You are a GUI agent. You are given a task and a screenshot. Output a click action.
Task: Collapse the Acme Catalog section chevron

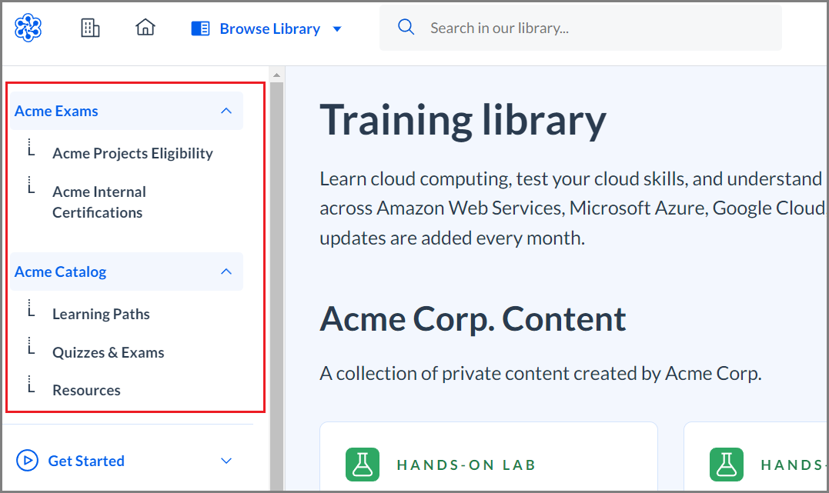point(226,271)
